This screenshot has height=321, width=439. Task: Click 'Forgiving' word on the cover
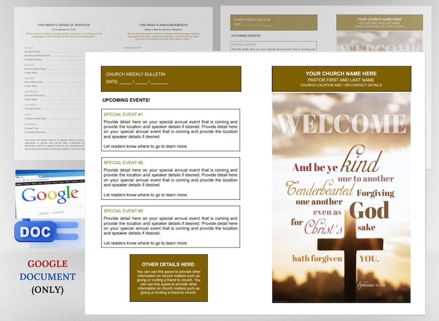tap(375, 193)
